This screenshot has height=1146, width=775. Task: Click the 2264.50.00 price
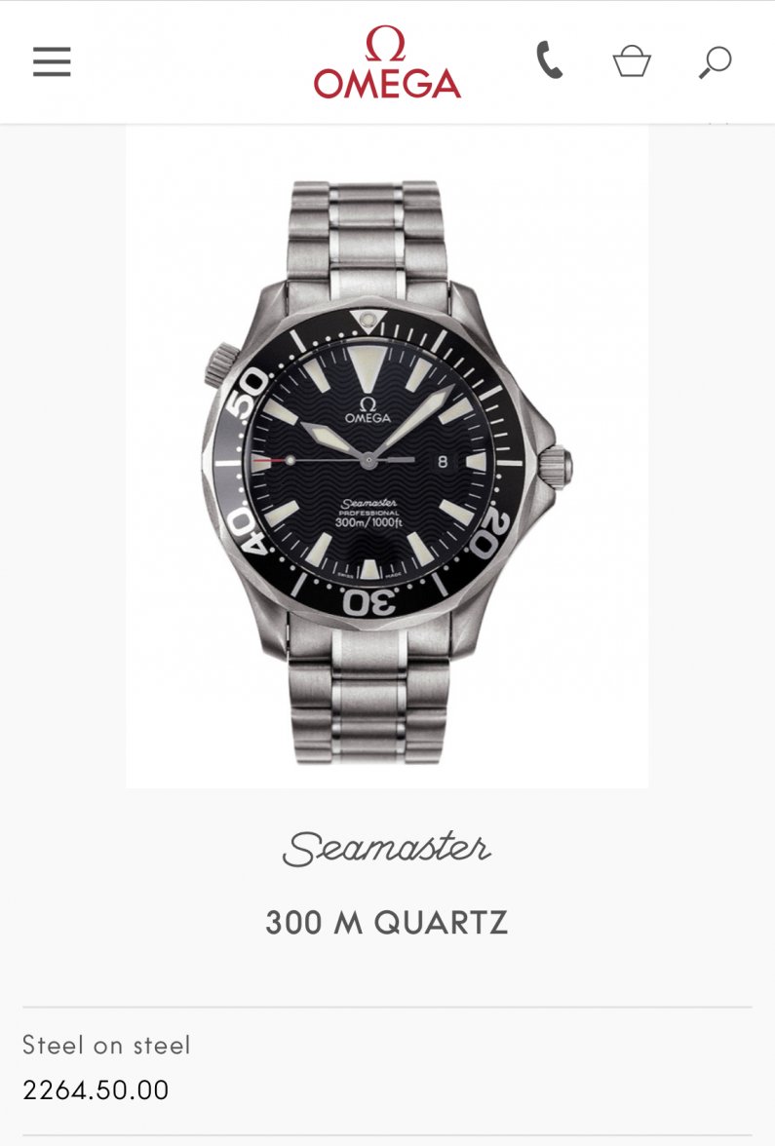96,1089
